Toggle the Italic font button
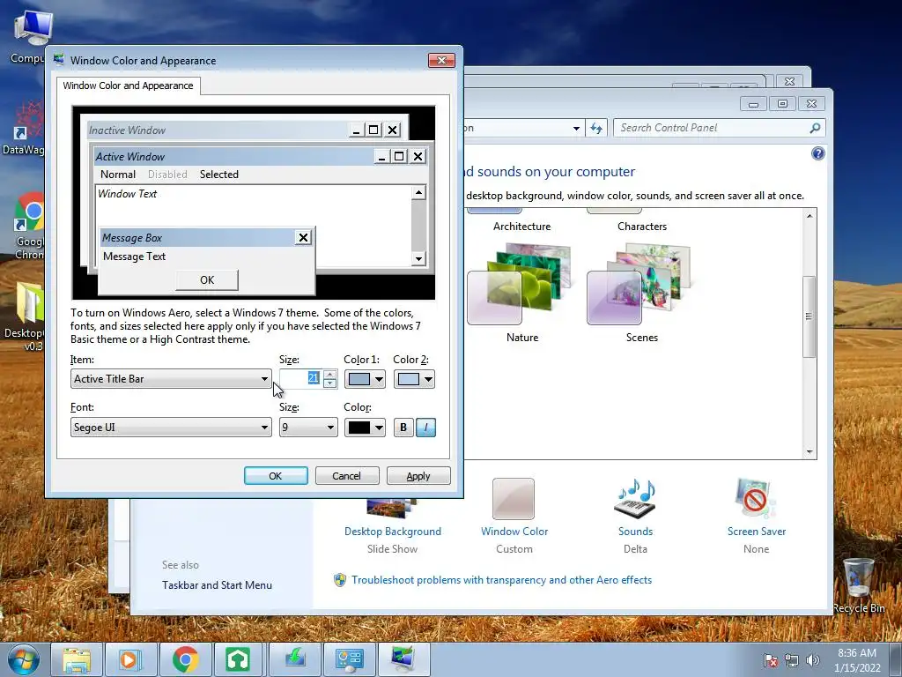 pyautogui.click(x=425, y=428)
